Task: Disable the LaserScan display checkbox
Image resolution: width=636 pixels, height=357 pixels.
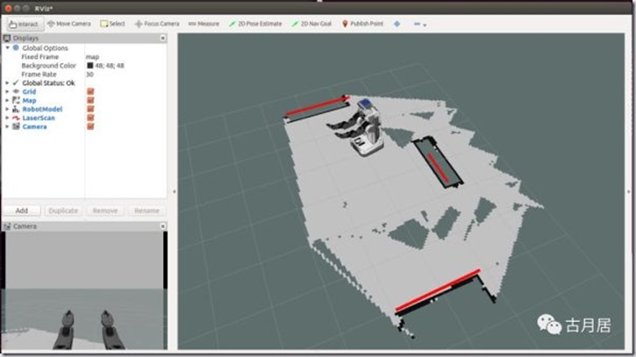Action: click(x=90, y=118)
